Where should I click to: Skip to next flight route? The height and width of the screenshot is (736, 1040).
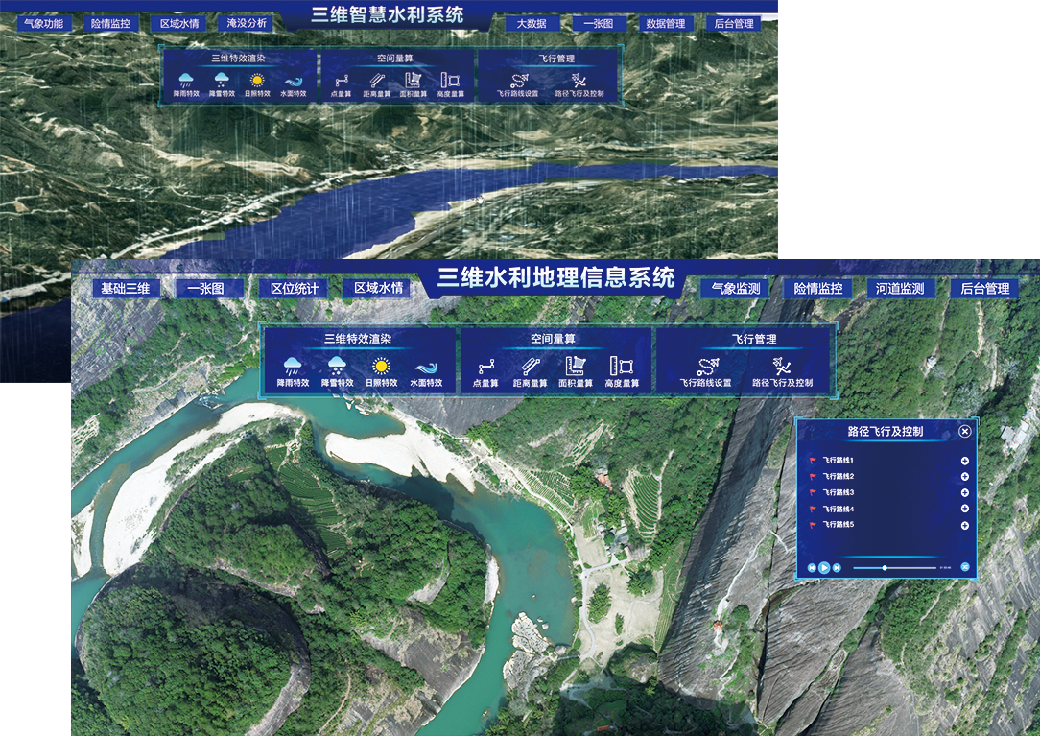coord(838,568)
